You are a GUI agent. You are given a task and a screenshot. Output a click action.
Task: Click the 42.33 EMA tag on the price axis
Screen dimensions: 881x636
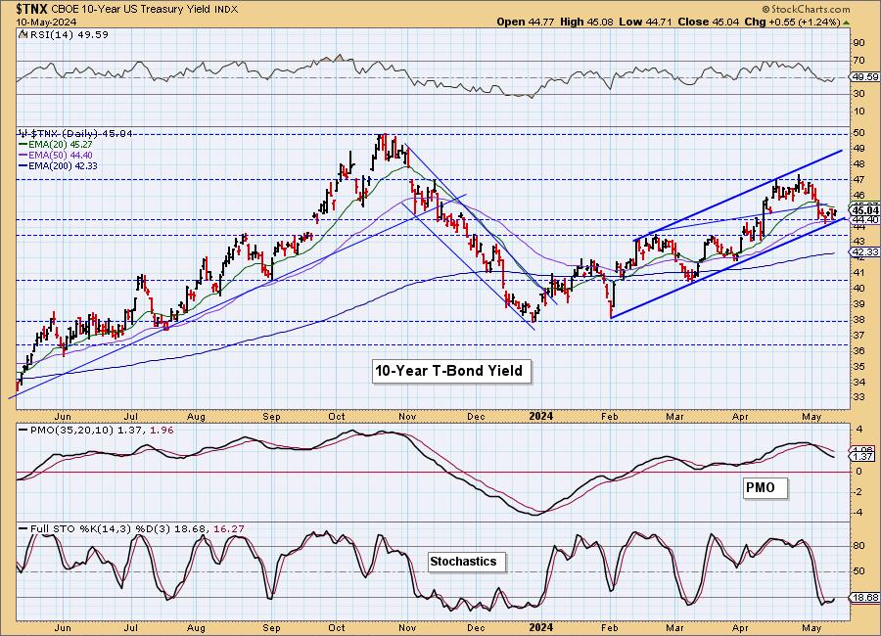pyautogui.click(x=866, y=252)
